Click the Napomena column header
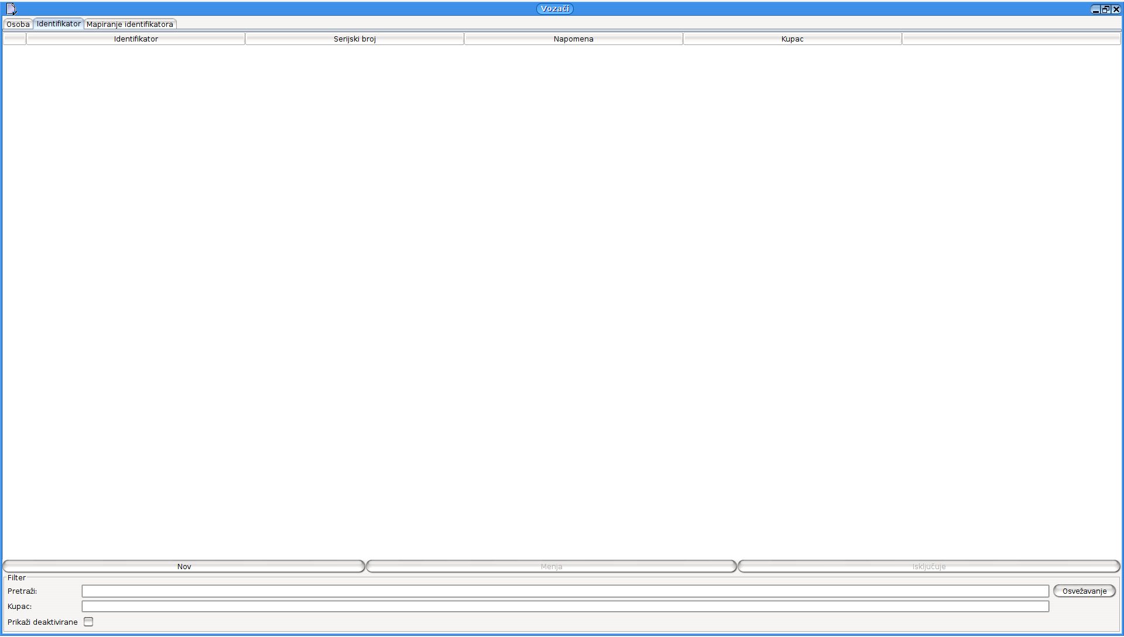This screenshot has height=637, width=1124. [x=573, y=39]
